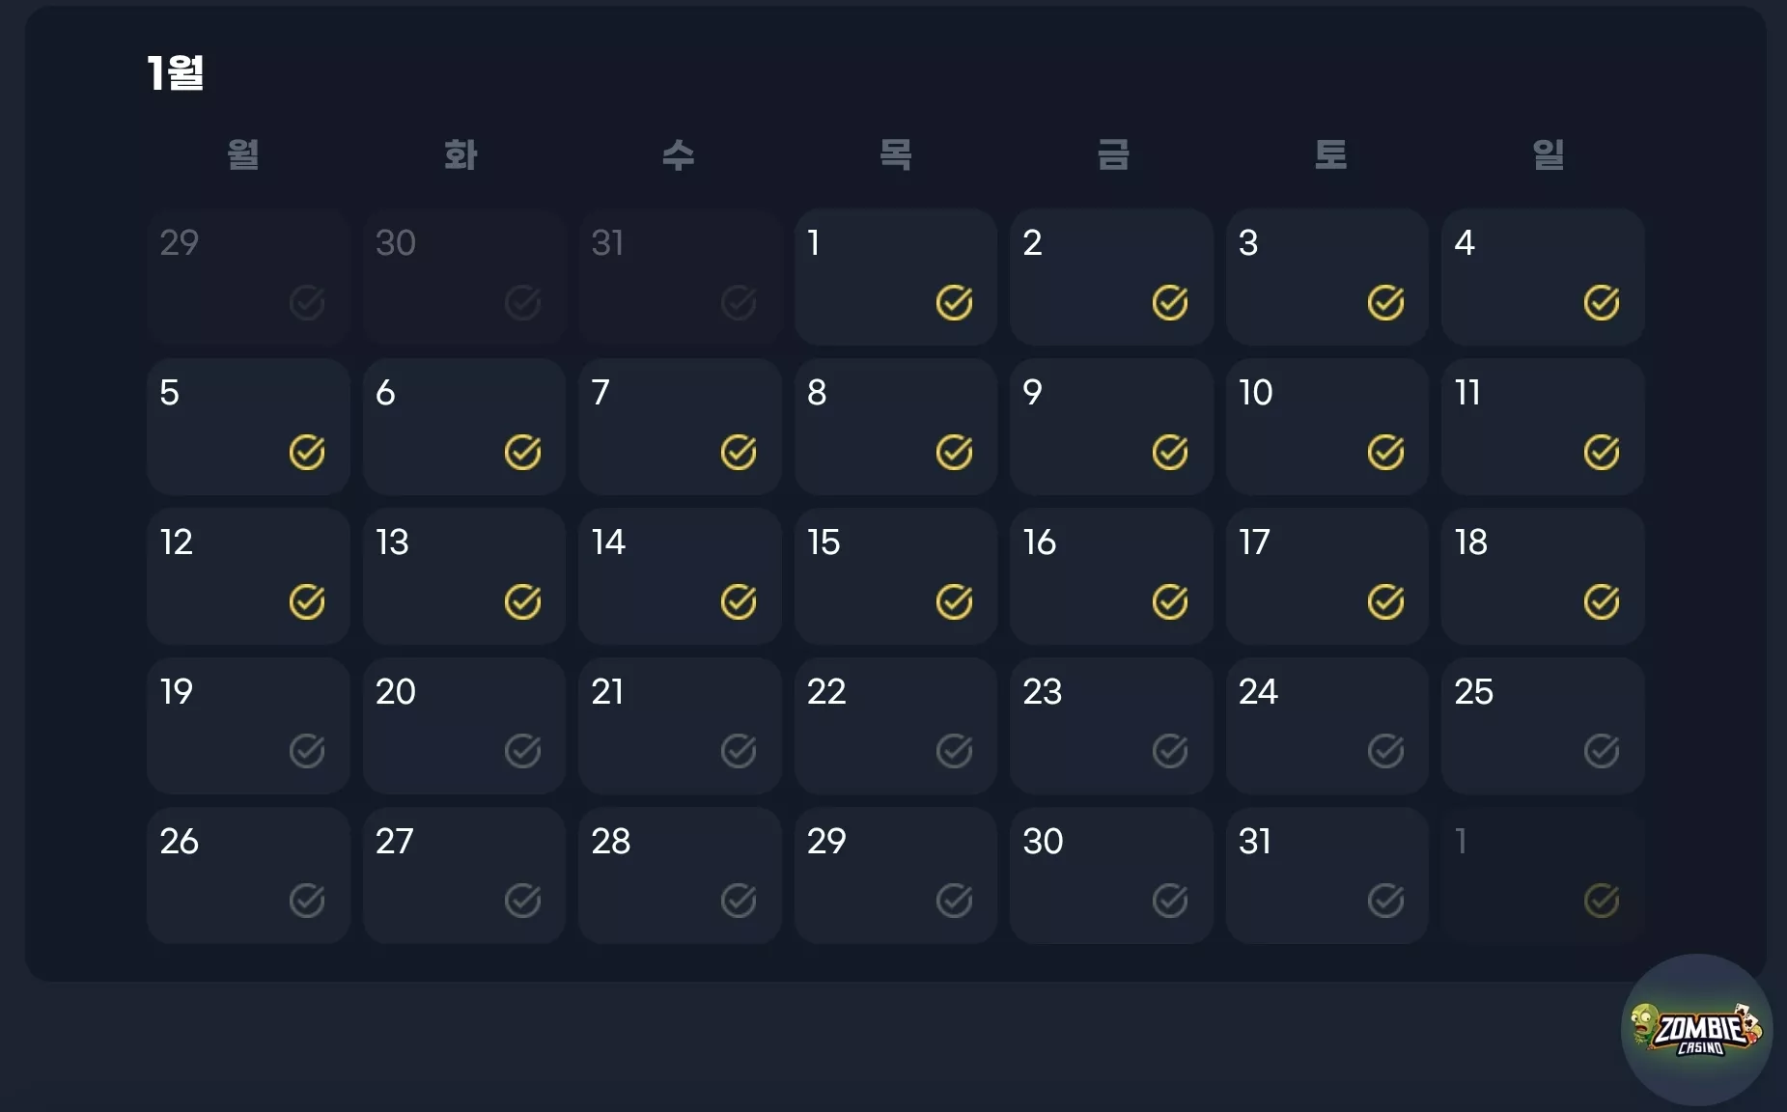Select the day 20 calendar cell
The height and width of the screenshot is (1112, 1787).
[x=464, y=726]
